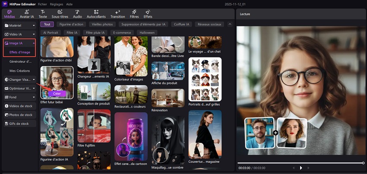Collapse the filter tags chevron
The height and width of the screenshot is (174, 367).
point(230,25)
